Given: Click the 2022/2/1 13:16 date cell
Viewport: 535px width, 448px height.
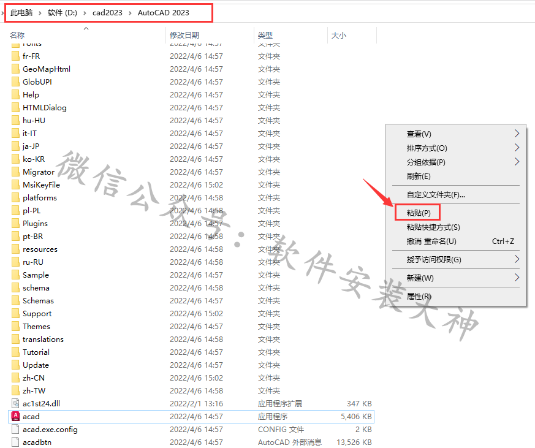Looking at the screenshot, I should pos(197,404).
